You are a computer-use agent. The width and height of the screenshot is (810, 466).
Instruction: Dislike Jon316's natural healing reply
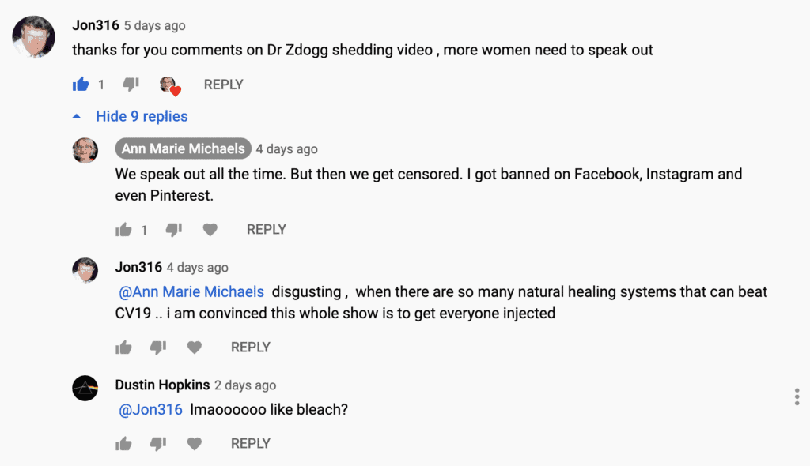[x=158, y=347]
